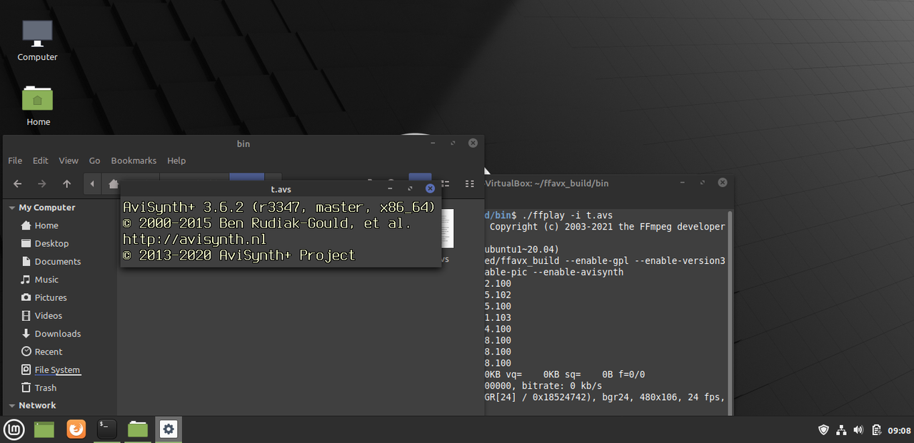This screenshot has width=914, height=443.
Task: Close the bin file manager window
Action: click(x=473, y=143)
